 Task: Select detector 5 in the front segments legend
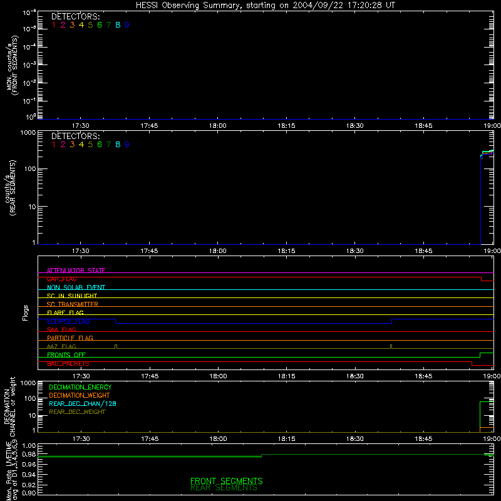pyautogui.click(x=90, y=24)
